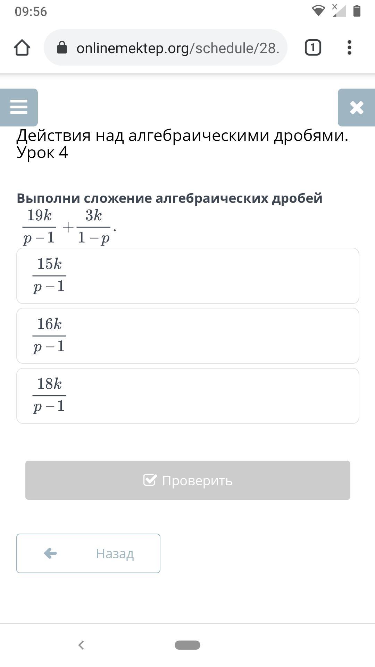Select answer 15k over p−1
This screenshot has height=667, width=375.
[x=187, y=276]
